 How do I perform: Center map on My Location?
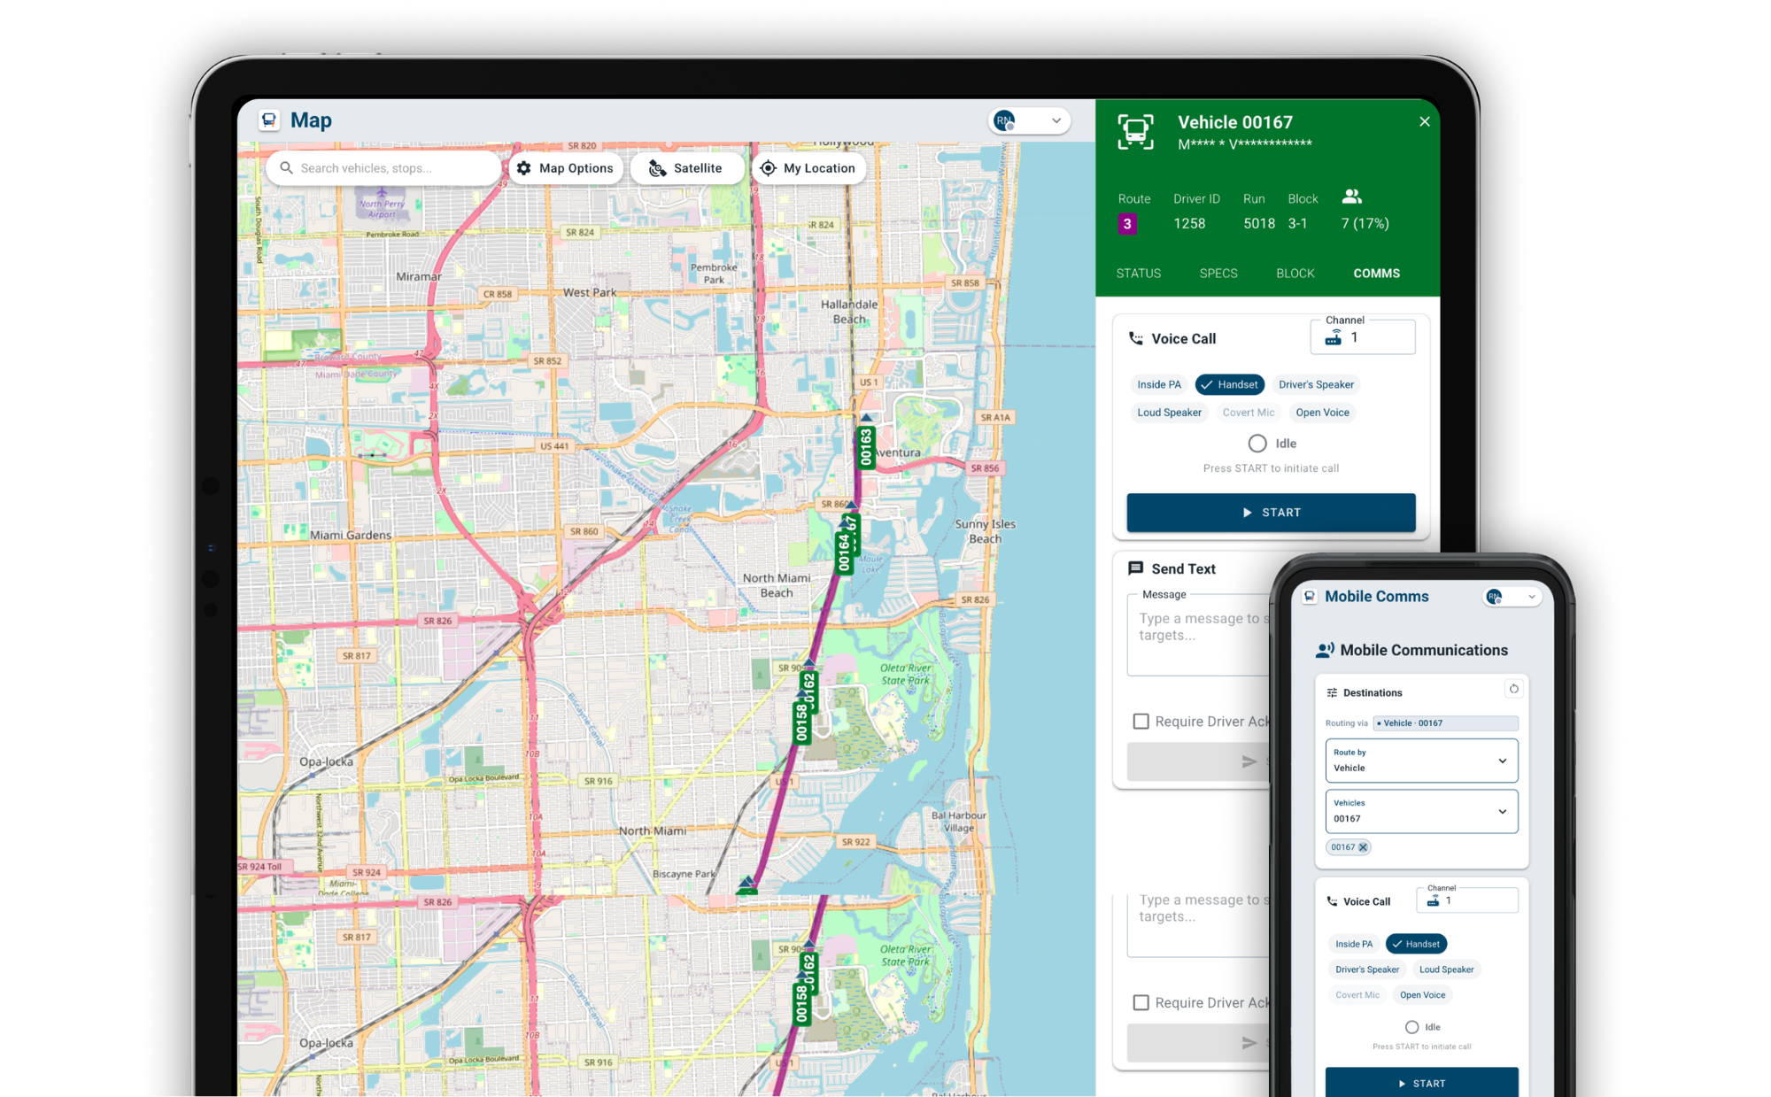coord(808,168)
